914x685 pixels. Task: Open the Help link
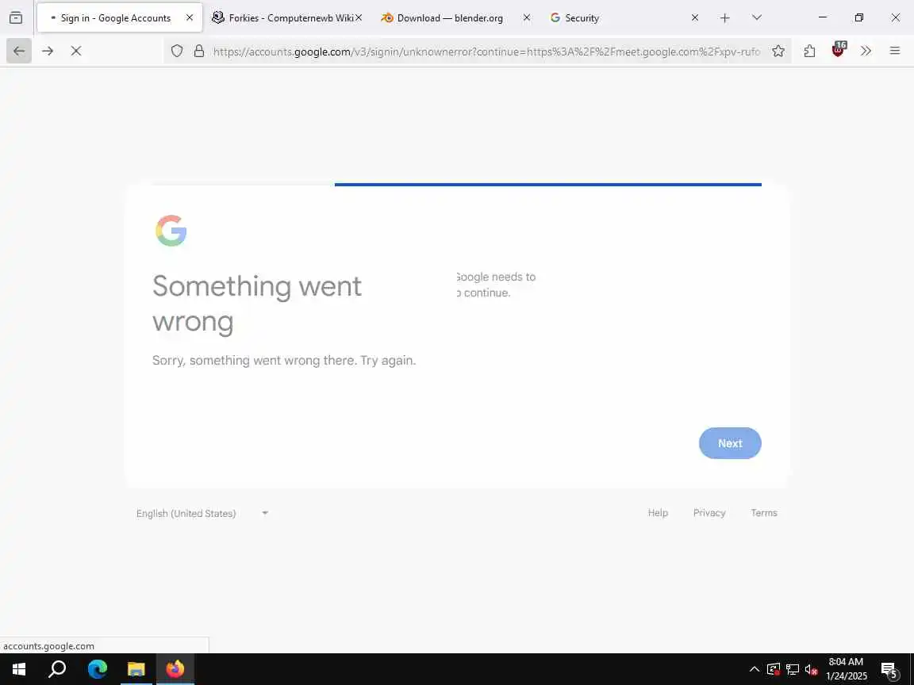click(658, 513)
